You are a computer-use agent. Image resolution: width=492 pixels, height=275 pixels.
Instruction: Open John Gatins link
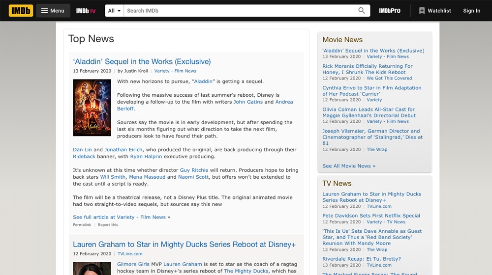click(x=248, y=102)
